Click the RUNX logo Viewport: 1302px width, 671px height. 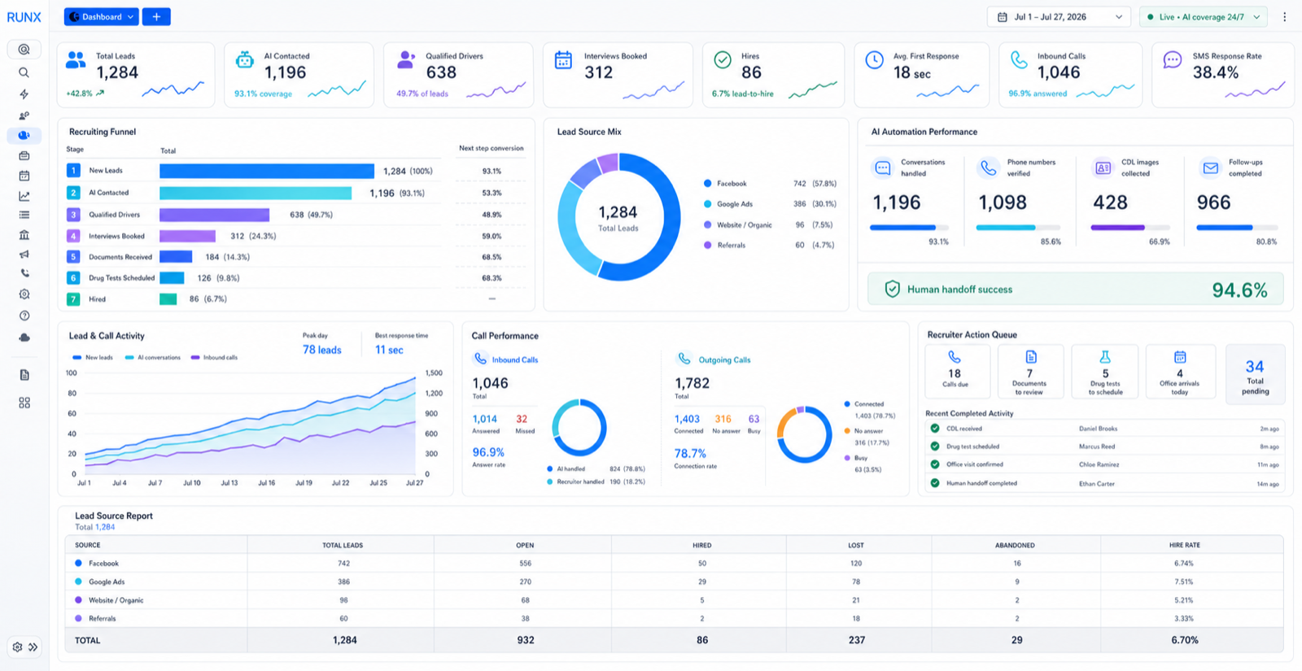click(x=24, y=17)
